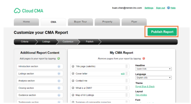Viewport: 191px width, 104px height.
Task: Grab drag handle on Title page row
Action: 127,66
